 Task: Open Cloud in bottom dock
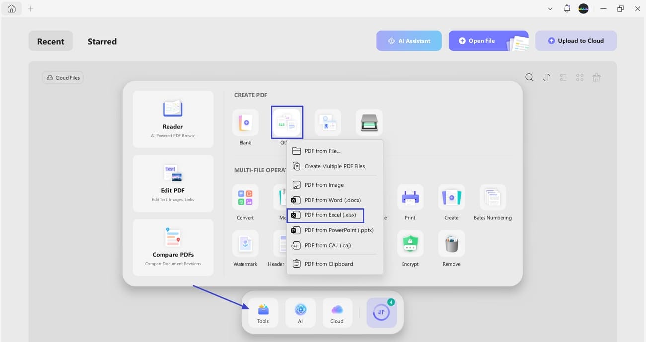coord(337,313)
